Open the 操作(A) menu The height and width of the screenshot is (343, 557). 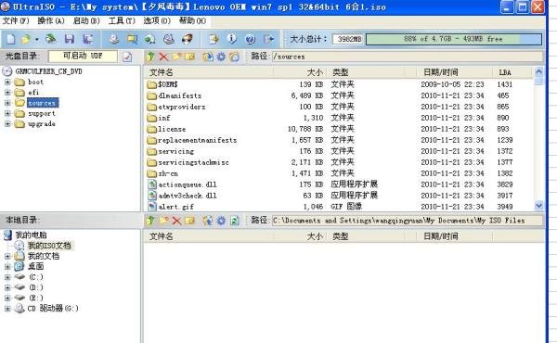click(51, 20)
